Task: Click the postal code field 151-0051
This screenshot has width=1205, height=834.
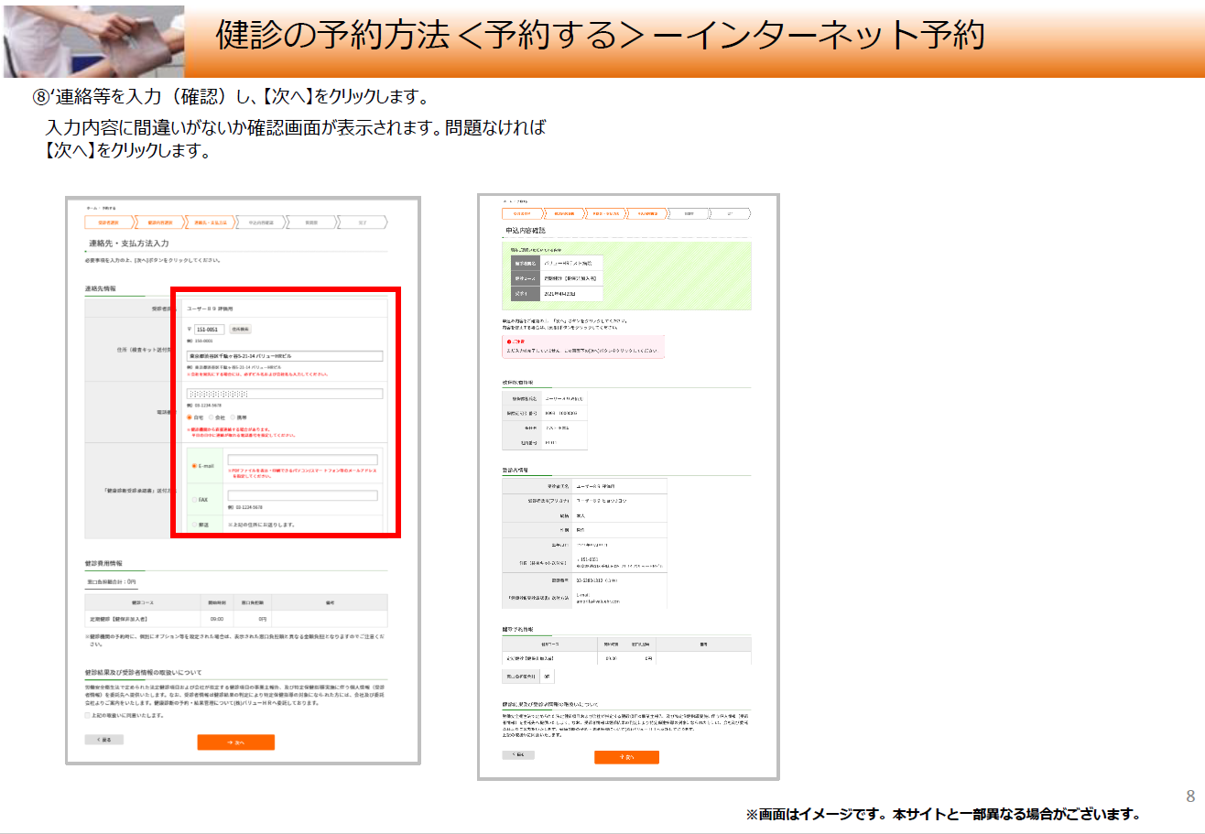Action: (x=209, y=330)
